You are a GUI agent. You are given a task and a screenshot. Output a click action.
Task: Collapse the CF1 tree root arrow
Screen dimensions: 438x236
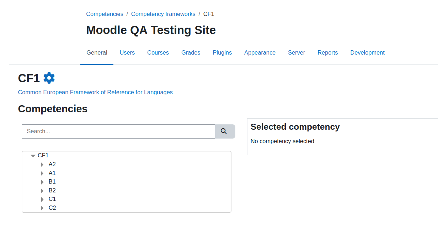(33, 156)
